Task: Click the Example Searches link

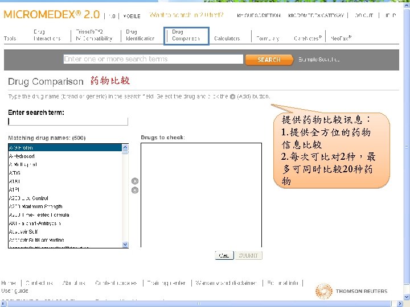Action: pyautogui.click(x=319, y=60)
